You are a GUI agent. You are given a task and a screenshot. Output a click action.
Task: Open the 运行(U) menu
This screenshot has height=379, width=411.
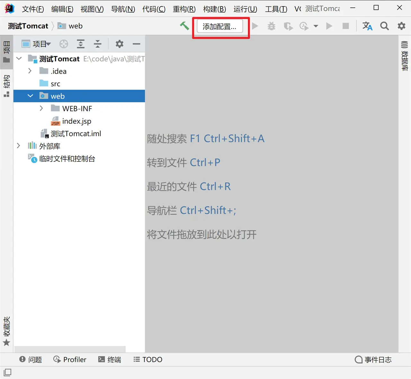245,9
